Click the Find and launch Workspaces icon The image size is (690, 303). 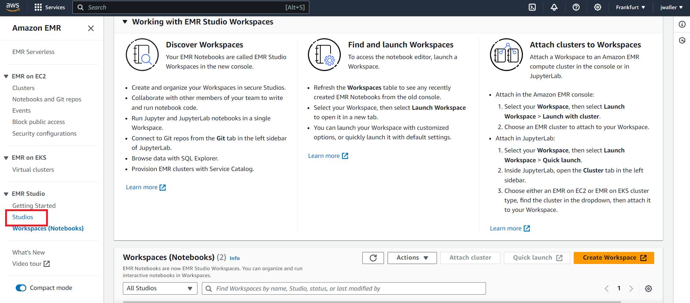tap(324, 55)
